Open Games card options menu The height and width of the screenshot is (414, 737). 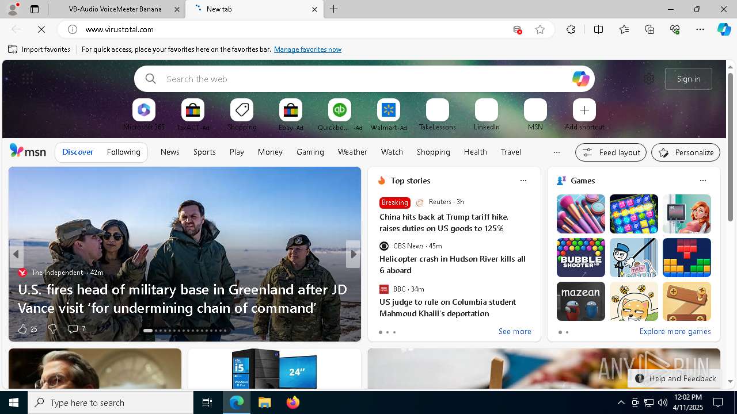point(703,181)
